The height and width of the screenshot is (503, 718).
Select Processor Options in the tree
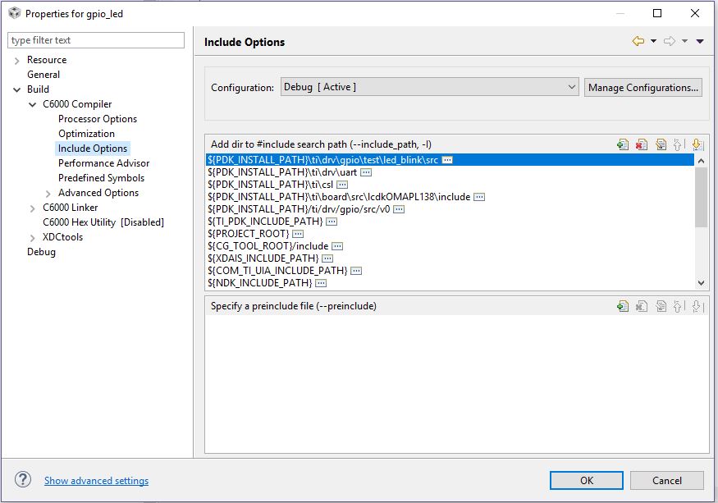(x=98, y=119)
